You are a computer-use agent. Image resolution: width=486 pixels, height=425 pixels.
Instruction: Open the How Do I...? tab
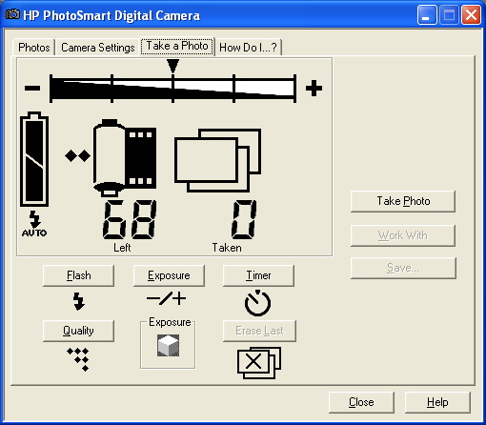[x=248, y=48]
